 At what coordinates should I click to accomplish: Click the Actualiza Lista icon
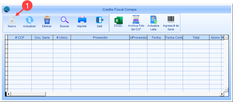[x=153, y=19]
